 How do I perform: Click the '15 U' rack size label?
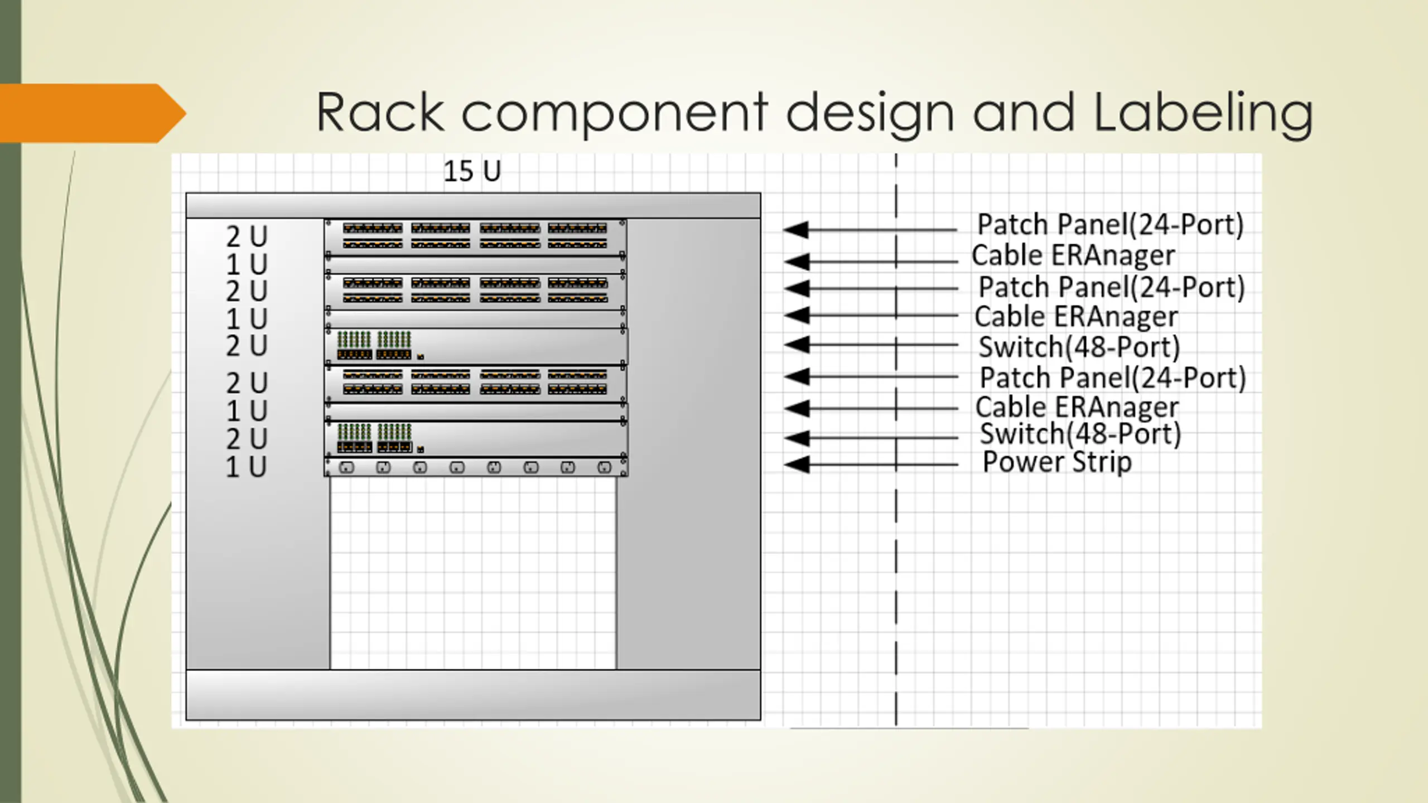point(472,171)
